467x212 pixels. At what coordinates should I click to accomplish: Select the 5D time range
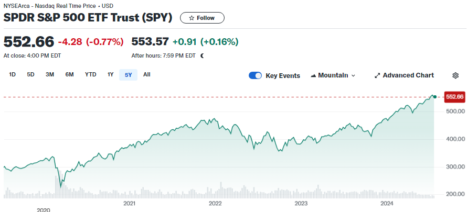click(x=30, y=74)
